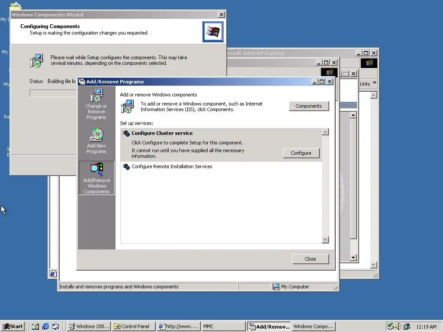Click the first system tray icon
The width and height of the screenshot is (443, 332).
pyautogui.click(x=390, y=326)
